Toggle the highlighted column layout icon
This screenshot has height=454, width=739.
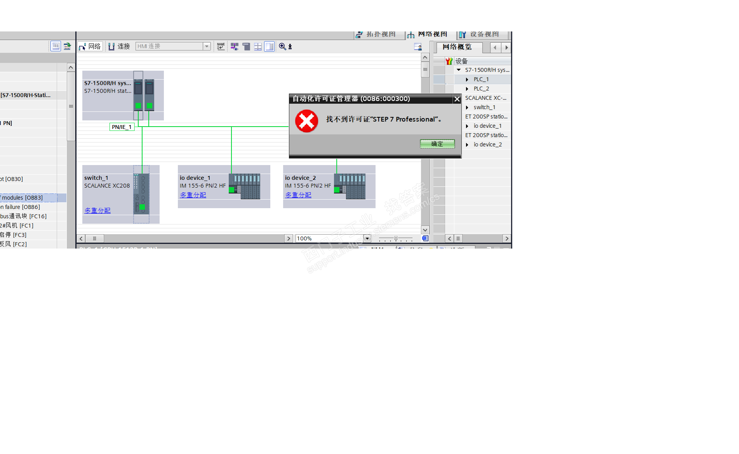tap(270, 47)
